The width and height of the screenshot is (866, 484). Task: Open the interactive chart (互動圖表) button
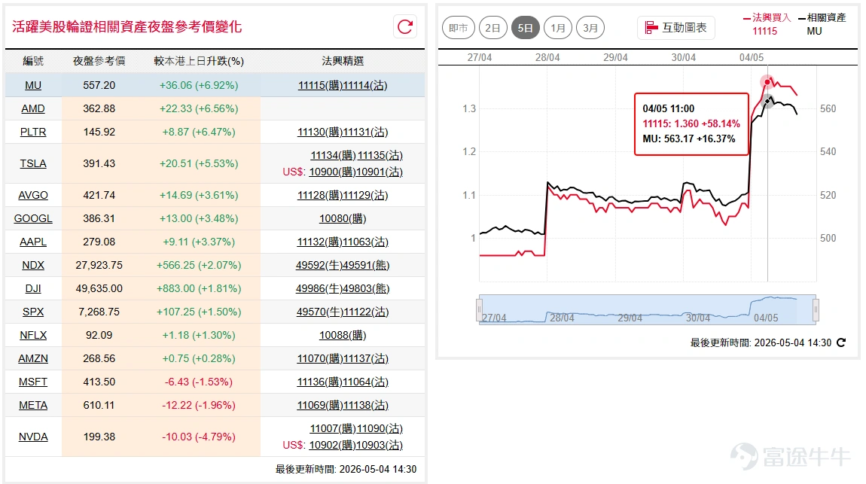(x=676, y=28)
